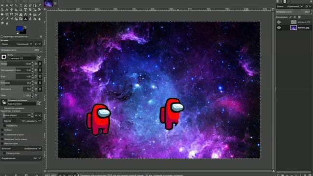Select the Airbrush tool

pyautogui.click(x=11, y=19)
